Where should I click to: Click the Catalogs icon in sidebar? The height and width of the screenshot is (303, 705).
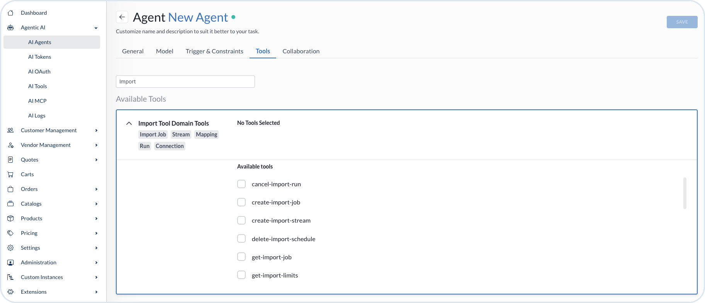pyautogui.click(x=10, y=204)
